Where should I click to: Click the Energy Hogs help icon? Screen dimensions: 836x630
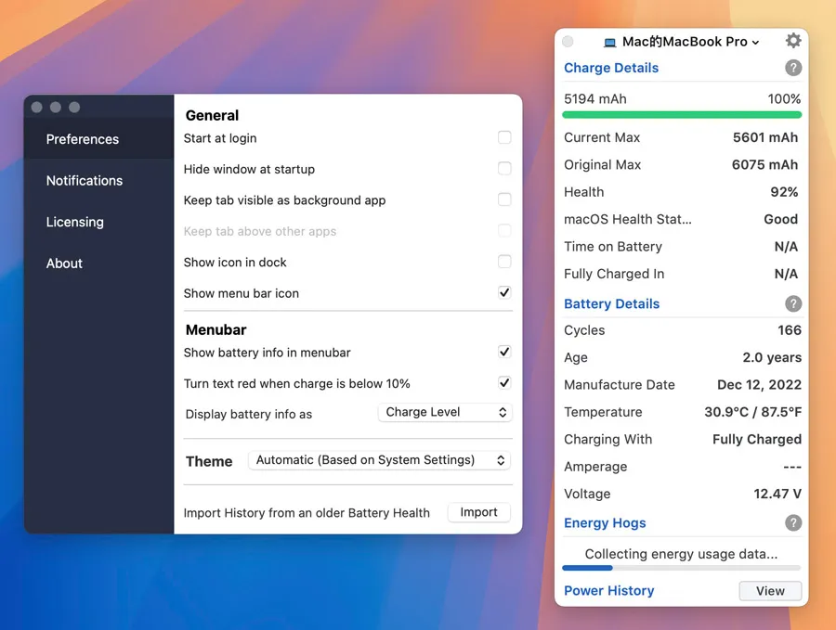coord(792,523)
